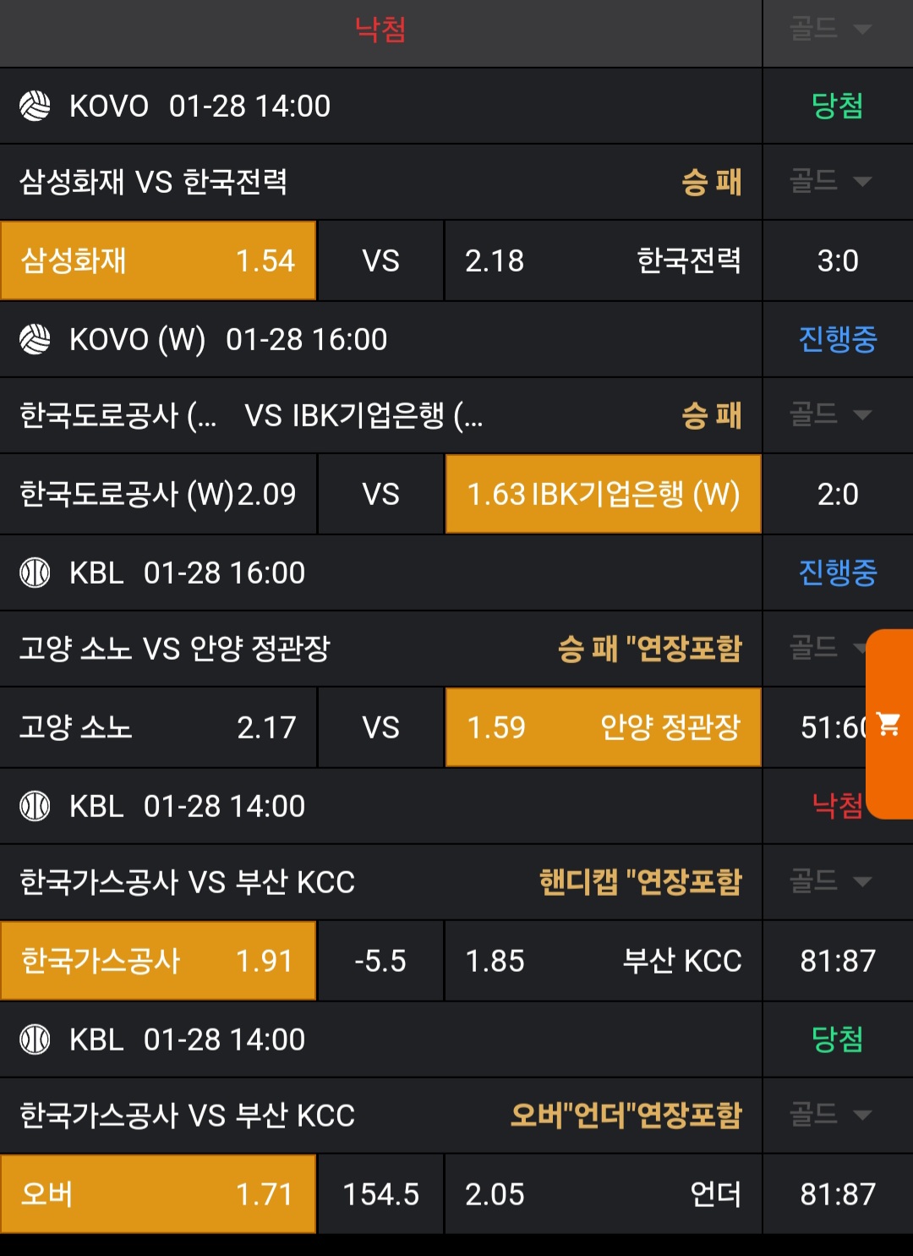Viewport: 913px width, 1256px height.
Task: Select the 언더 2.05 under option
Action: (603, 1194)
